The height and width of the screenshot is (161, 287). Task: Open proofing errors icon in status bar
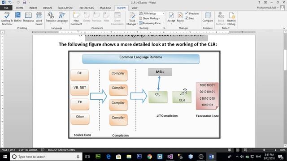coord(43,150)
